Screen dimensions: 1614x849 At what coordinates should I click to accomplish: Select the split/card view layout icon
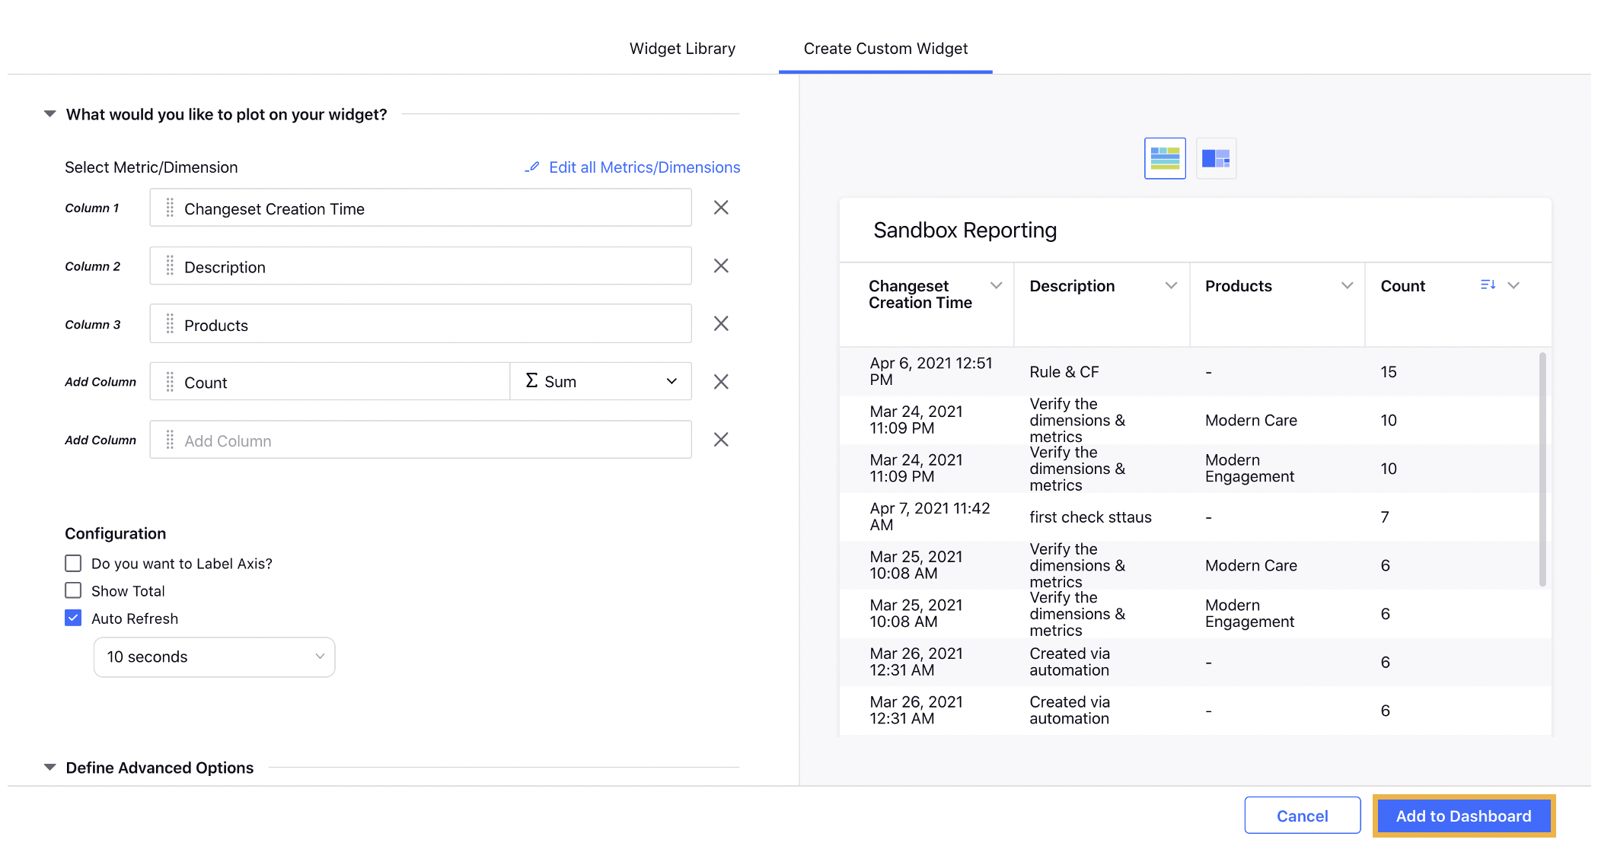pyautogui.click(x=1215, y=159)
